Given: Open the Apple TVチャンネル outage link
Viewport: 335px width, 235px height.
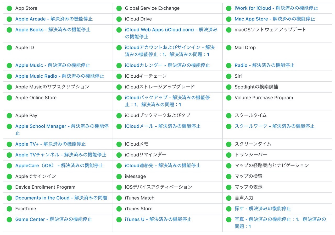Looking at the screenshot, I should tap(61, 155).
